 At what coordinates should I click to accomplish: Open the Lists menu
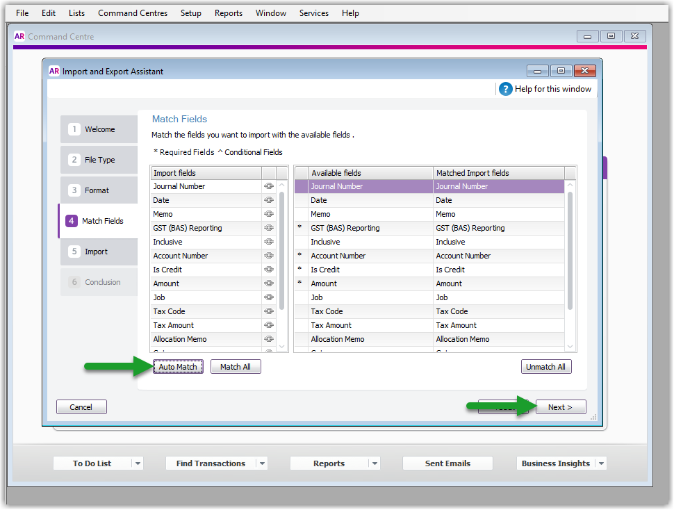click(x=76, y=13)
